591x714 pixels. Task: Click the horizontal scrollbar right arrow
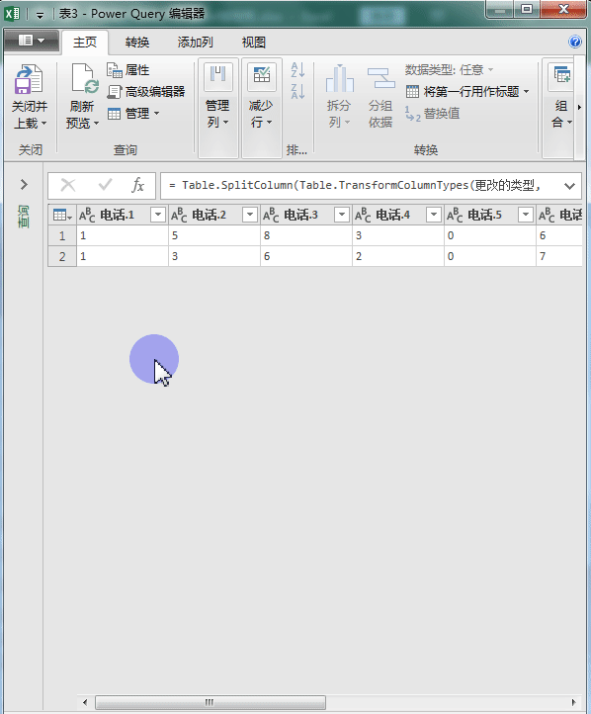pyautogui.click(x=574, y=702)
